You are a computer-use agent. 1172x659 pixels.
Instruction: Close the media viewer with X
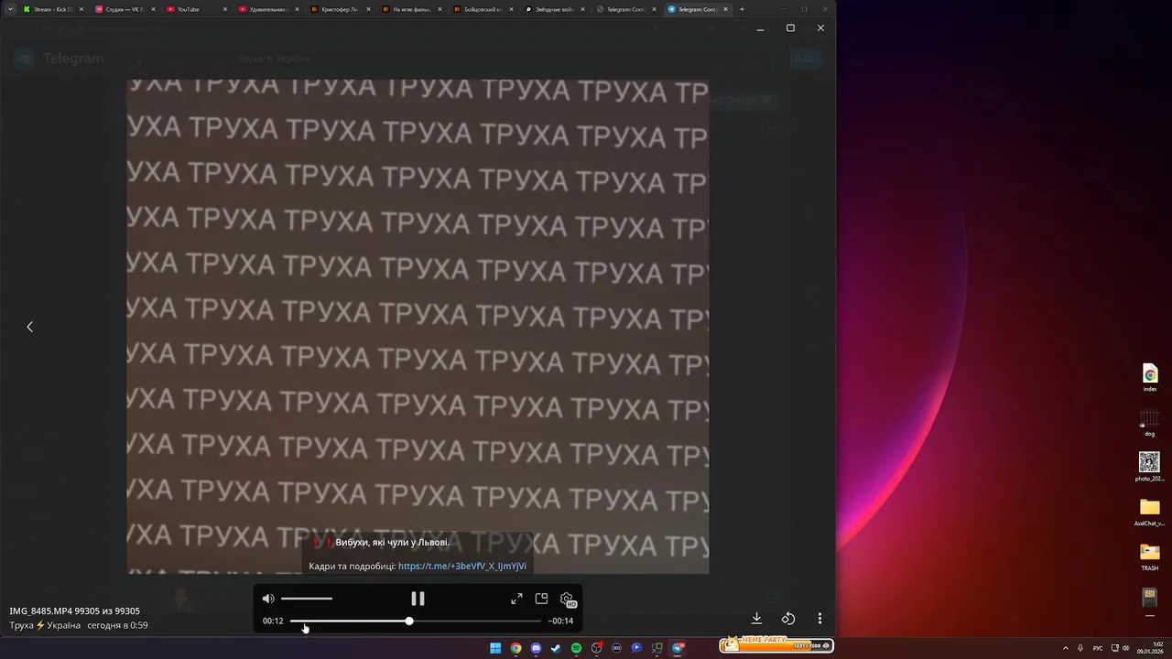(x=820, y=28)
